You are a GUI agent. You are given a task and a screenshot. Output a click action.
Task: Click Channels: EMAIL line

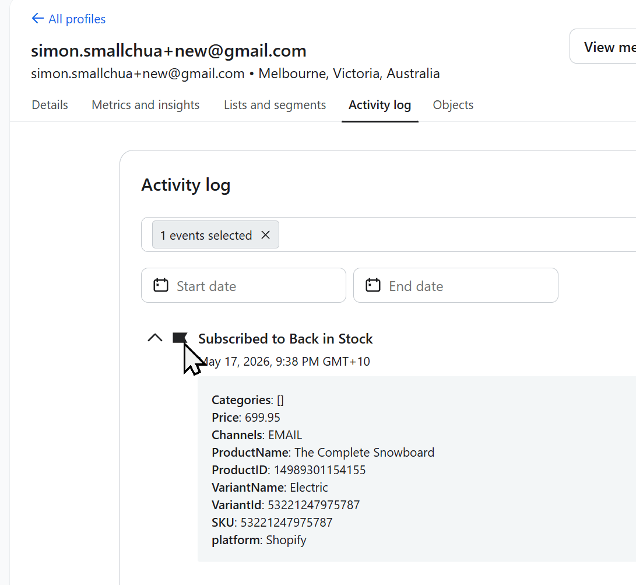tap(256, 435)
